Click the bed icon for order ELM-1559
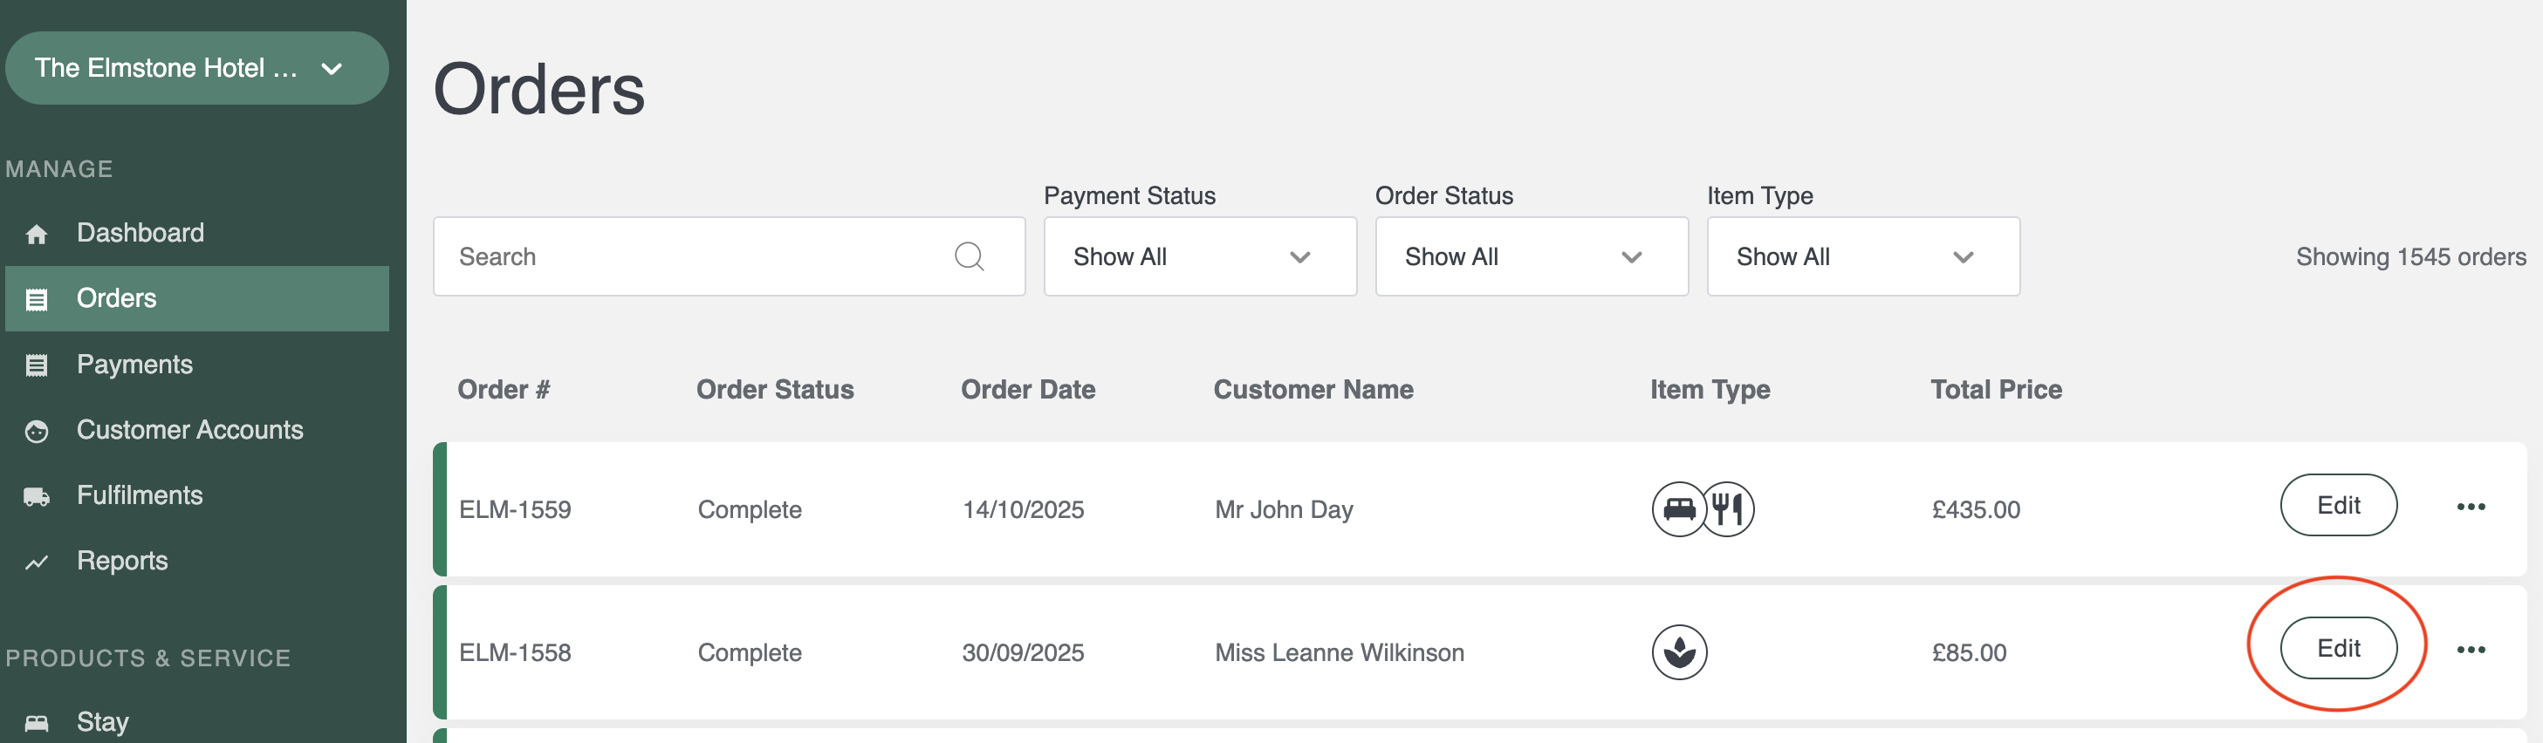The image size is (2543, 743). coord(1678,509)
